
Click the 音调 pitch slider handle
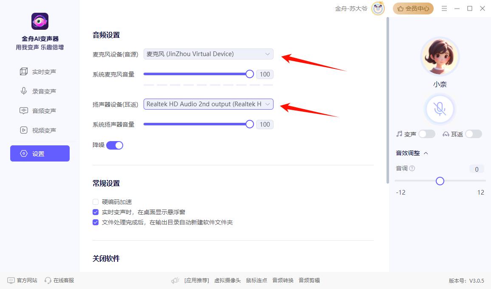tap(440, 181)
